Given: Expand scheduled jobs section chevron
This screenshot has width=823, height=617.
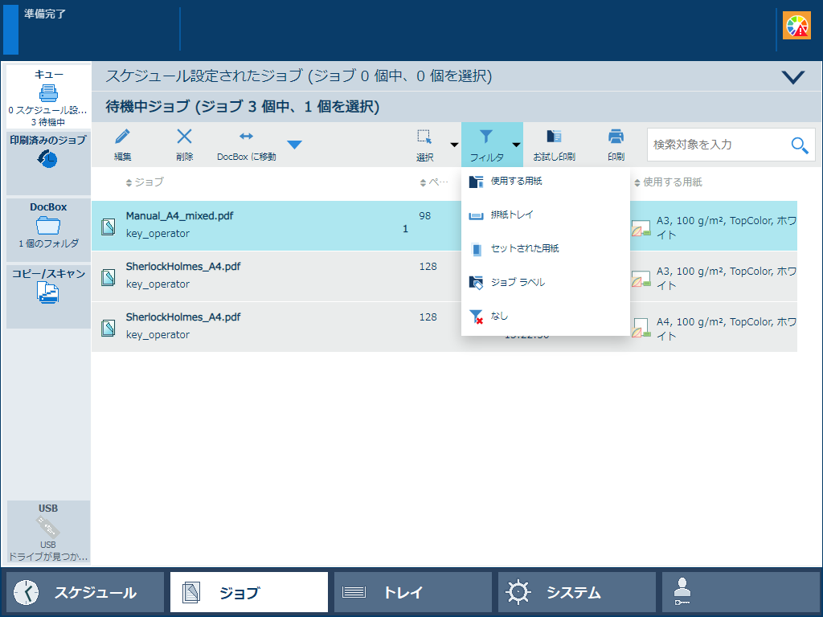Looking at the screenshot, I should coord(792,77).
